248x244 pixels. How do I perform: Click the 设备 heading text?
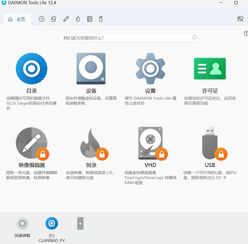click(x=91, y=91)
